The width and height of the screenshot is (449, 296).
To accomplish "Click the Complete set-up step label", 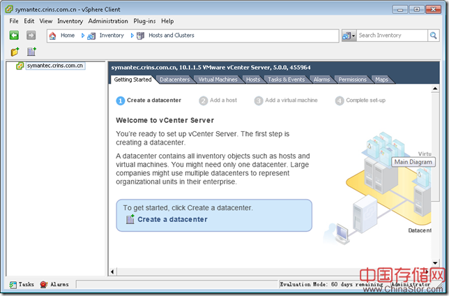I will tap(365, 100).
